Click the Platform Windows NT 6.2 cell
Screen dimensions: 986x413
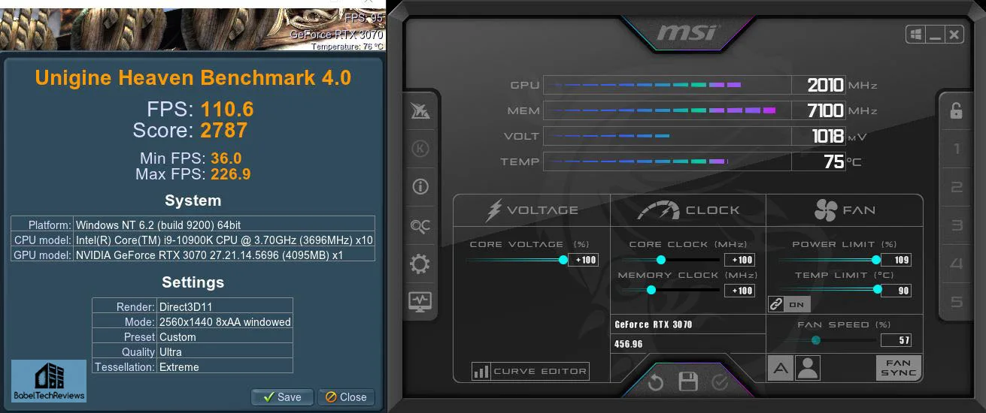pyautogui.click(x=224, y=225)
